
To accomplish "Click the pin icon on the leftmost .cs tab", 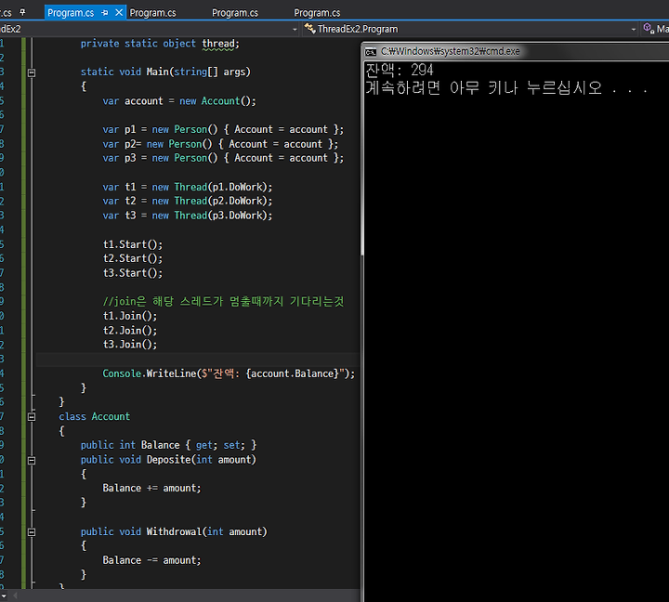I will point(22,13).
